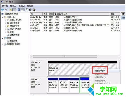Click the Settings checklist icon, last toolbar button
Image resolution: width=126 pixels, height=97 pixels.
tap(34, 10)
